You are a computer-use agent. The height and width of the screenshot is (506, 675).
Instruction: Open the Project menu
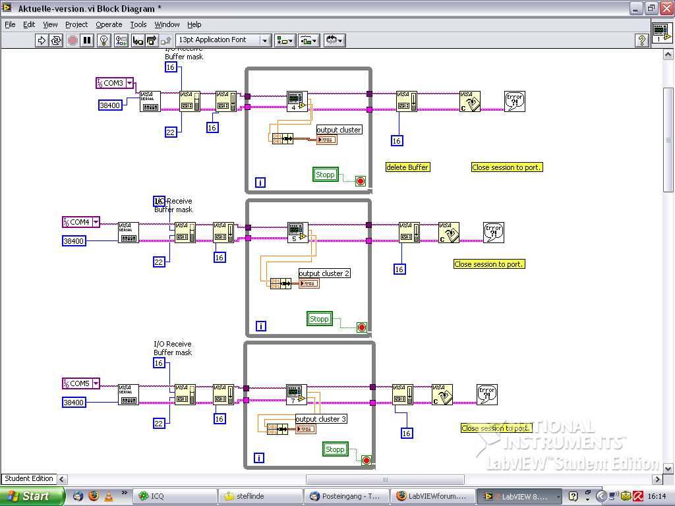coord(76,24)
